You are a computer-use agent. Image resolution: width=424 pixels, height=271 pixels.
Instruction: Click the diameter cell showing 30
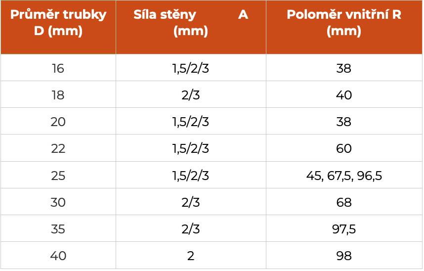pos(58,202)
